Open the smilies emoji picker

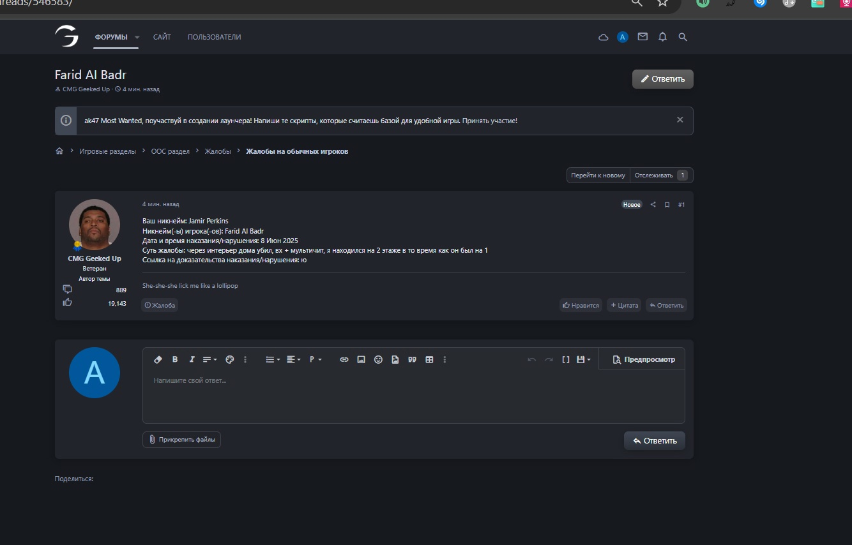tap(378, 360)
